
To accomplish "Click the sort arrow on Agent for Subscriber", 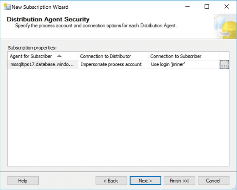I will (x=59, y=56).
